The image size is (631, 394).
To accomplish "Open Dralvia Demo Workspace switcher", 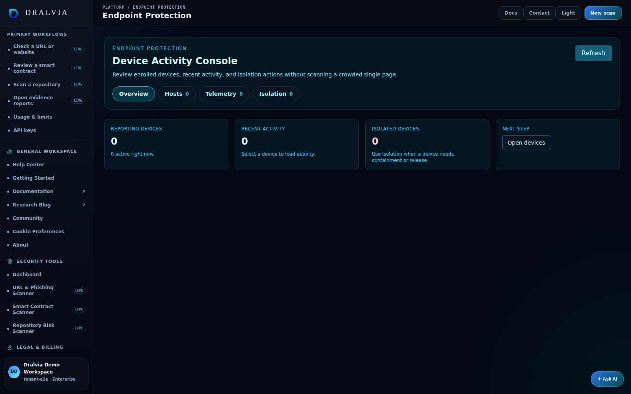I will pyautogui.click(x=46, y=374).
